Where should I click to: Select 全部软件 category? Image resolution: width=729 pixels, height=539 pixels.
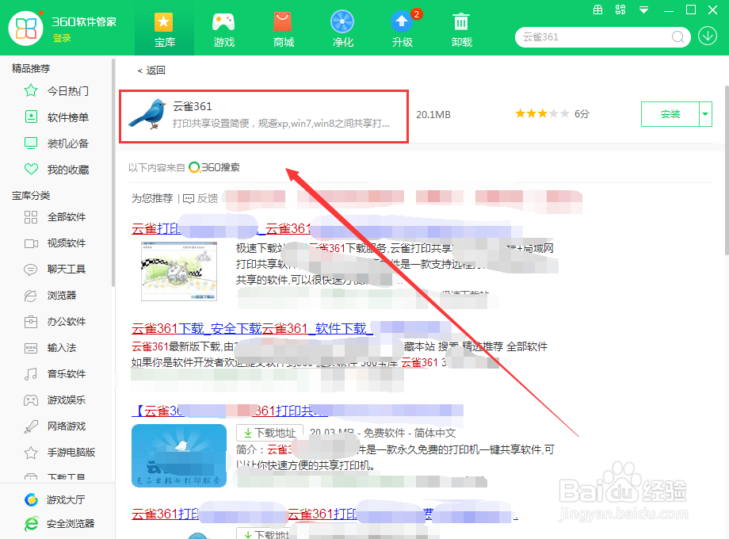[55, 216]
